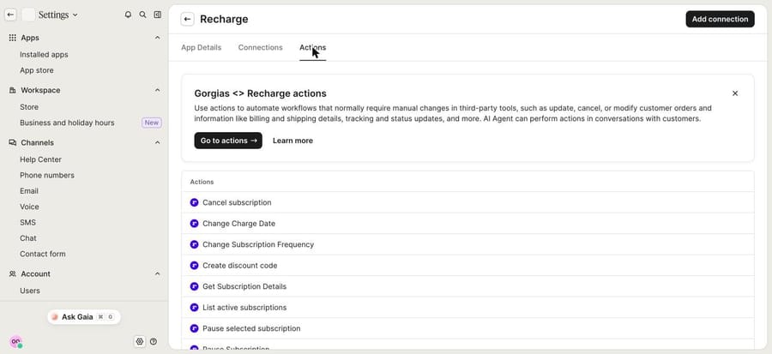
Task: Click the icon beside Get Subscription Details
Action: tap(194, 286)
